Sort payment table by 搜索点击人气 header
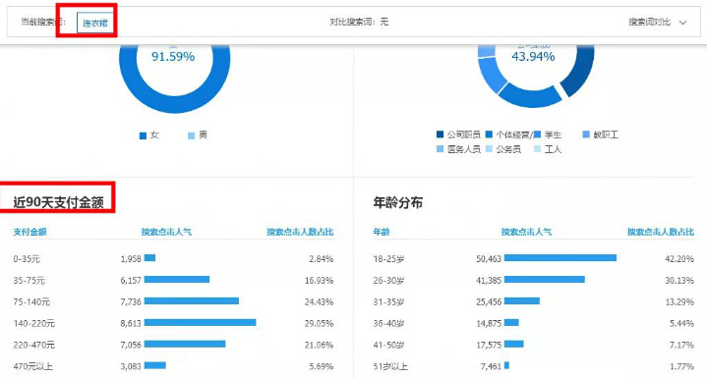Image resolution: width=707 pixels, height=378 pixels. pyautogui.click(x=166, y=232)
